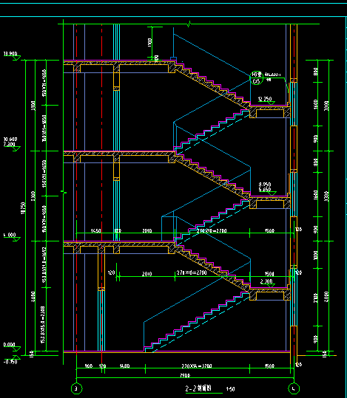Click the -0.450 elevation label
Viewport: 347px width, 398px height.
[10, 362]
